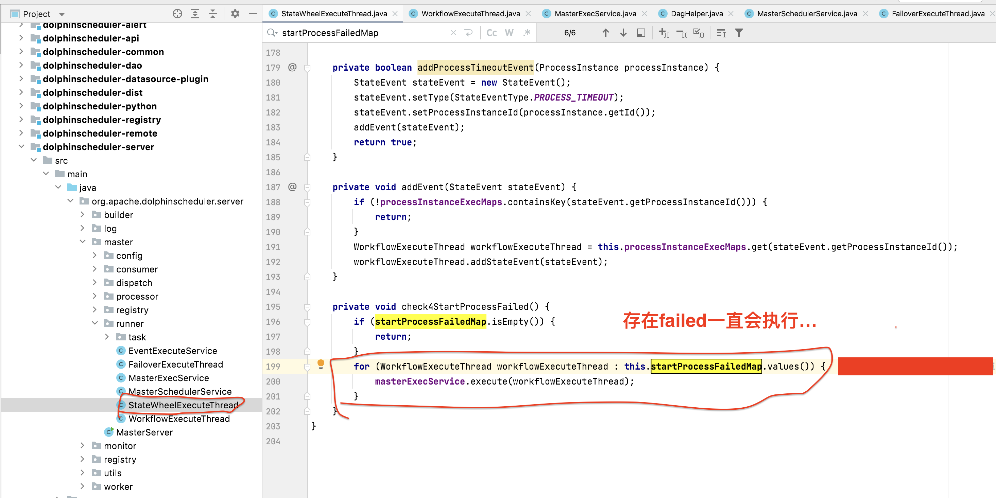Viewport: 996px width, 498px height.
Task: Collapse all in the Project tree
Action: [213, 14]
